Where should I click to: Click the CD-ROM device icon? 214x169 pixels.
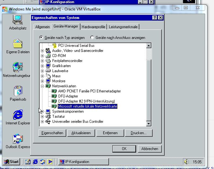click(48, 56)
